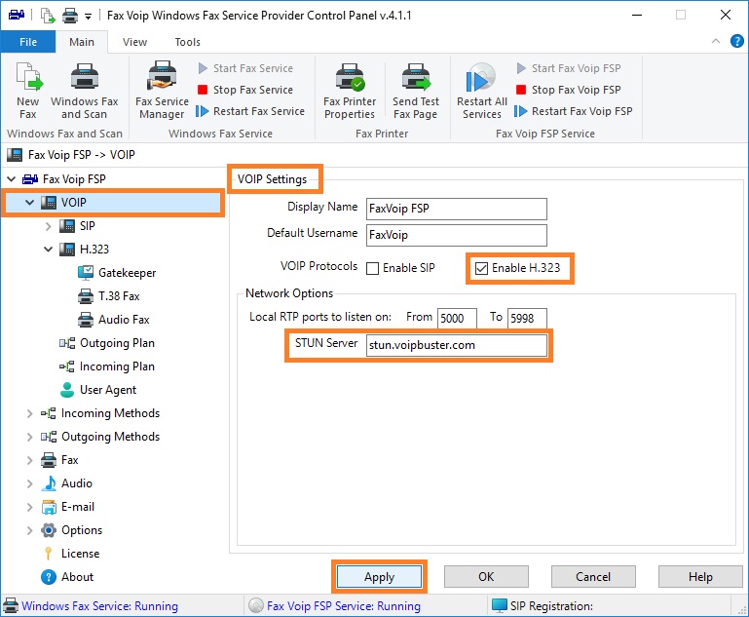Click the Default Username field
The width and height of the screenshot is (749, 617).
[456, 235]
